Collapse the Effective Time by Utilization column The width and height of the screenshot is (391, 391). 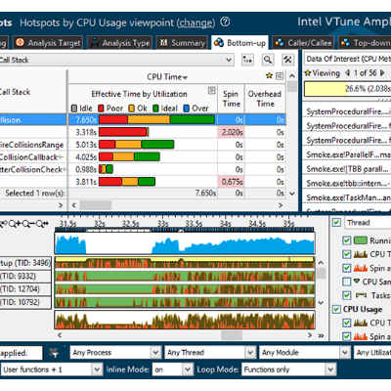coord(212,90)
